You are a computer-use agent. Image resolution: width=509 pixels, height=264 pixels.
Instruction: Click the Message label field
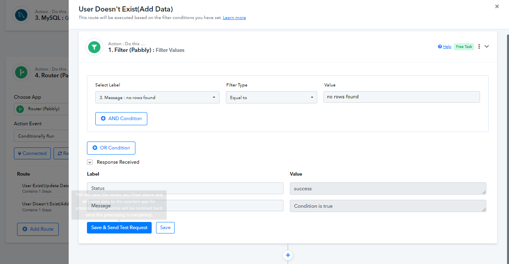(185, 206)
